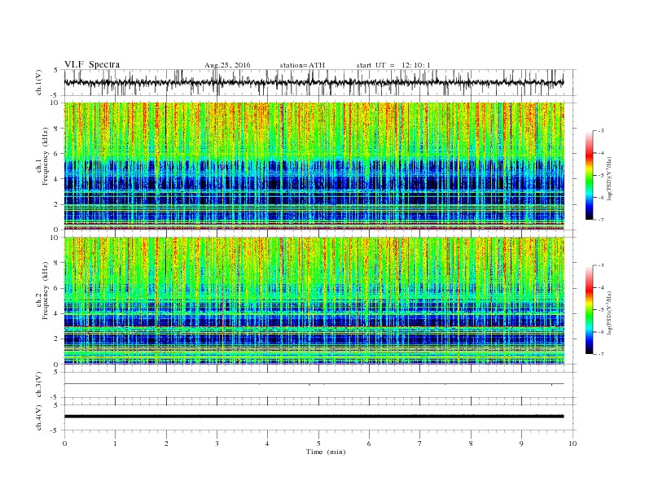
Task: Click the ch.3 flat voltage trace
Action: 314,384
